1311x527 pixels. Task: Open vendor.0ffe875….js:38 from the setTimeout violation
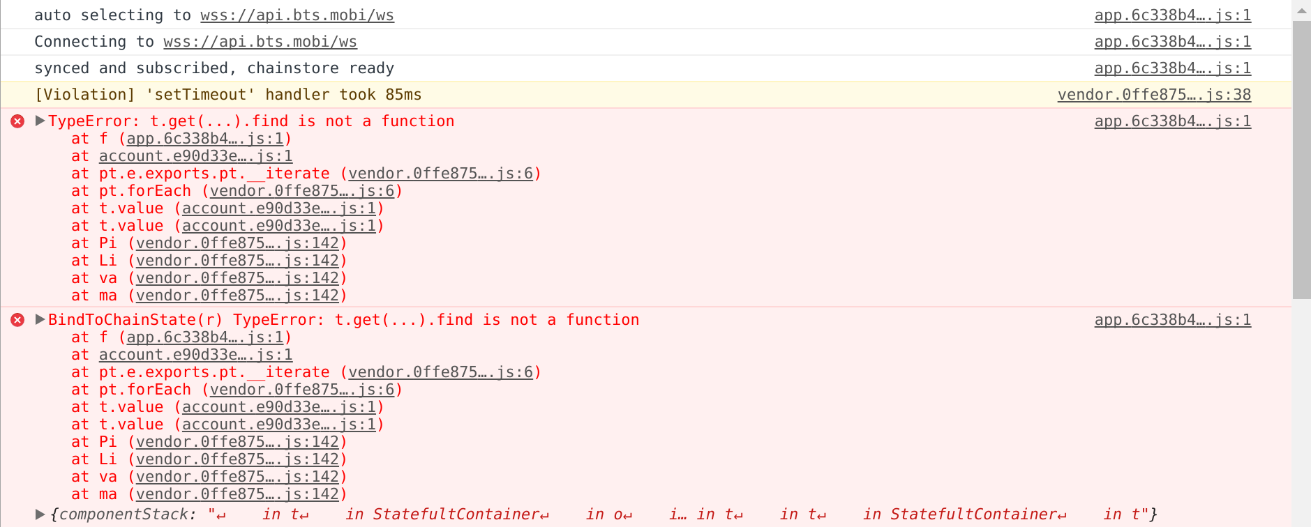point(1153,94)
